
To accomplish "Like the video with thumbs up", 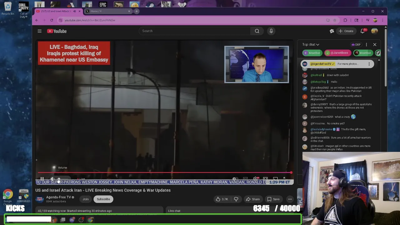I will point(222,199).
